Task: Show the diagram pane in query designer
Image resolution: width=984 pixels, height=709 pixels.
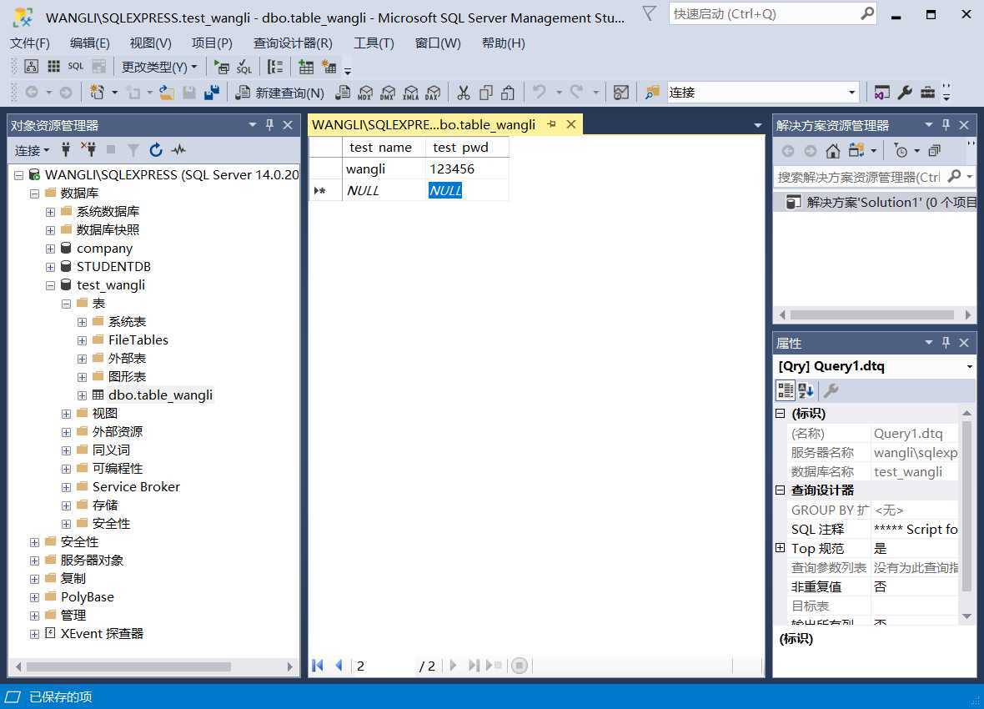Action: pos(32,67)
